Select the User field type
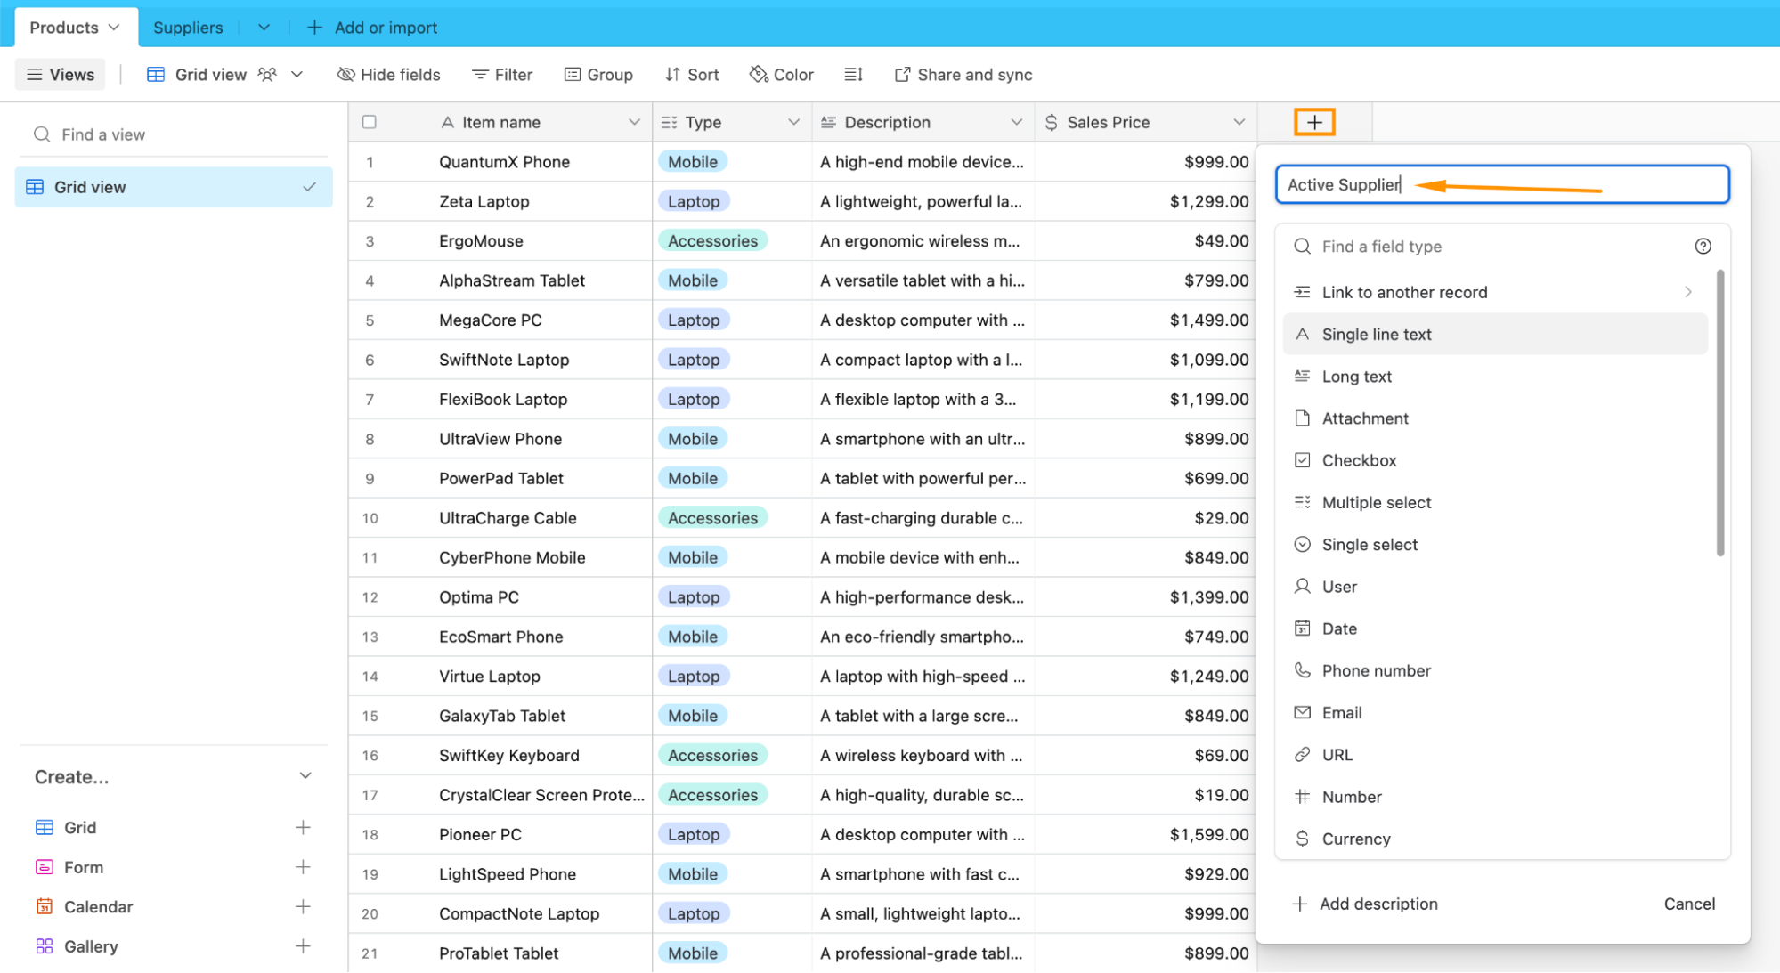Screen dimensions: 1780x973 tap(1495, 587)
